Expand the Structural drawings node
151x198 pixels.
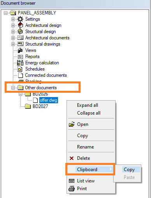pos(13,44)
